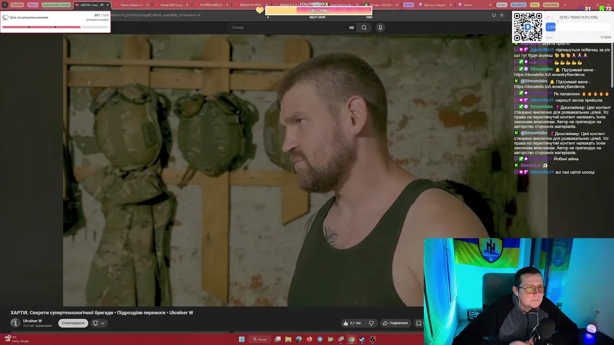Open Firefox from the taskbar
614x345 pixels.
[x=309, y=339]
